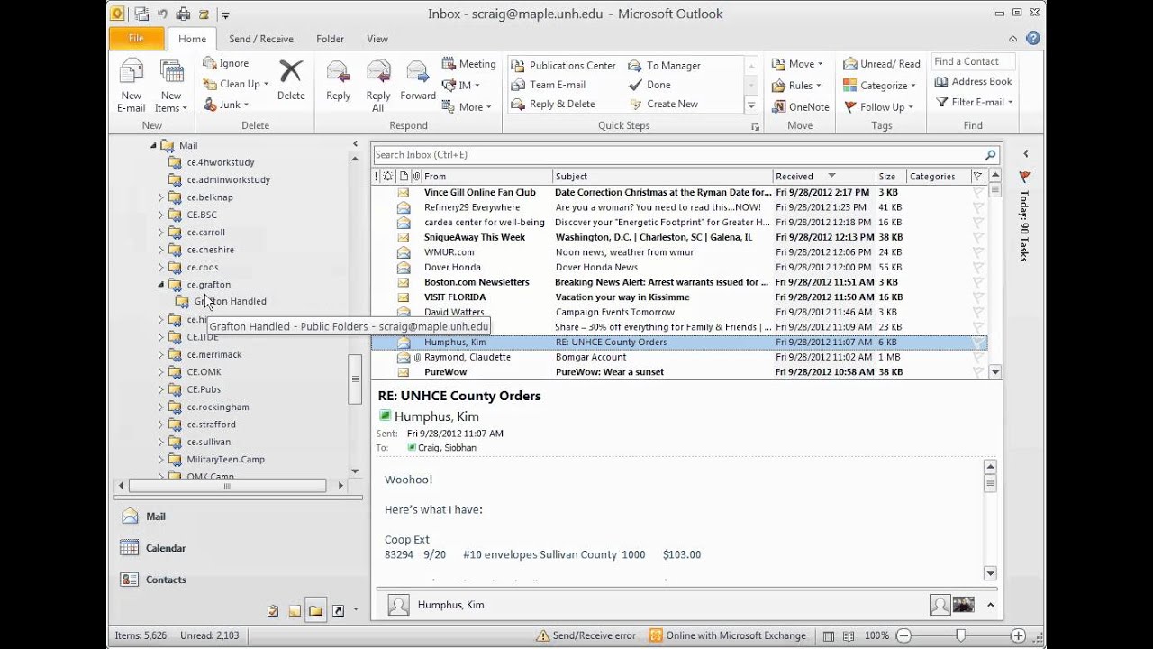Toggle follow-up flag on Dover Honda message
Screen dimensions: 1153x649
coord(977,268)
